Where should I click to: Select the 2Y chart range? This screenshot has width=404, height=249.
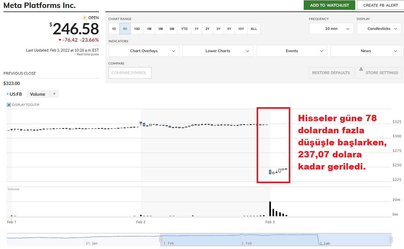[207, 29]
